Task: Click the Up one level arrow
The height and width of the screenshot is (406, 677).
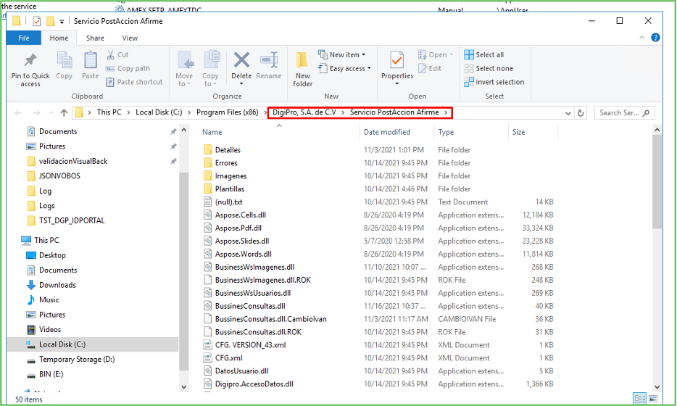Action: click(64, 112)
